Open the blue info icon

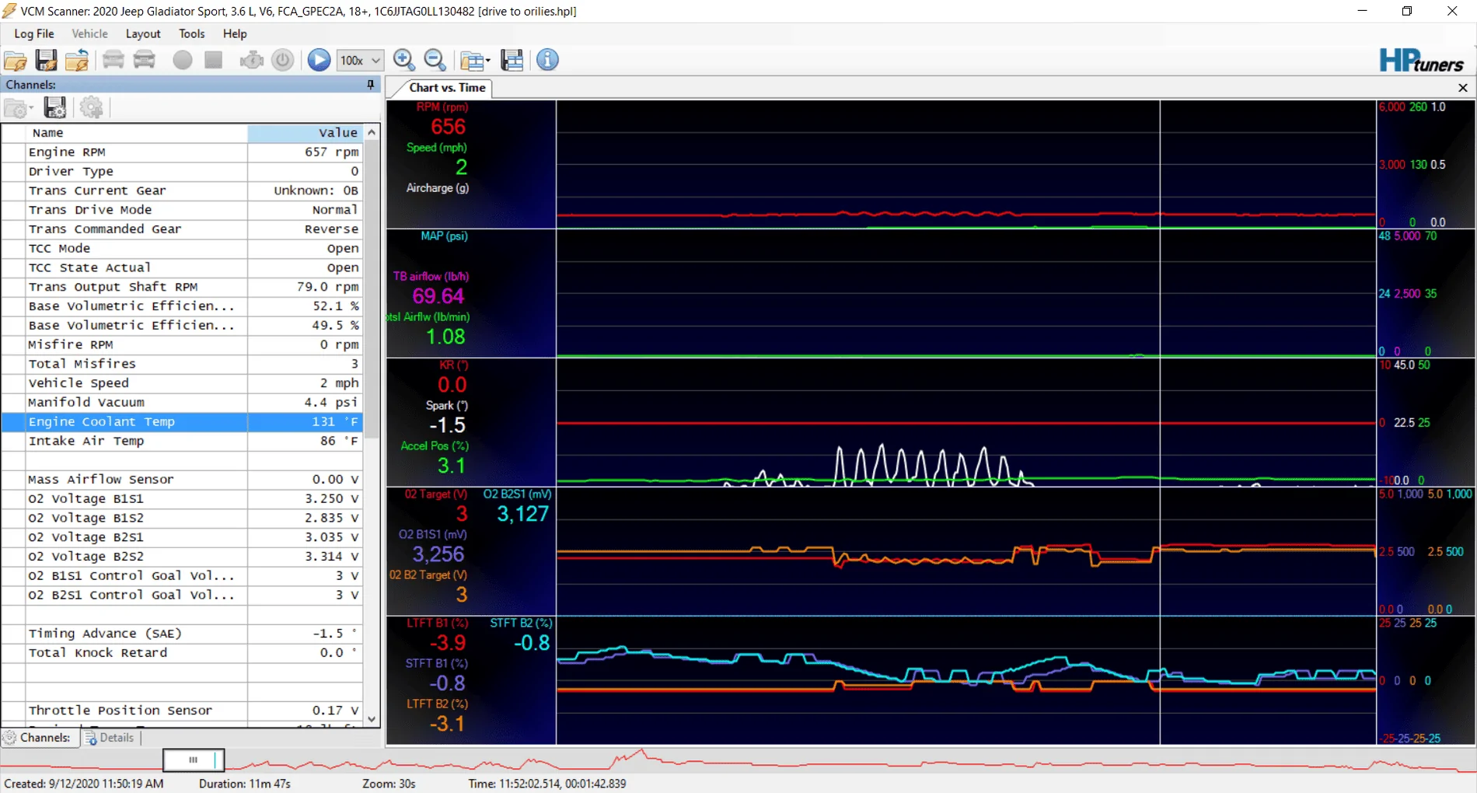click(547, 60)
